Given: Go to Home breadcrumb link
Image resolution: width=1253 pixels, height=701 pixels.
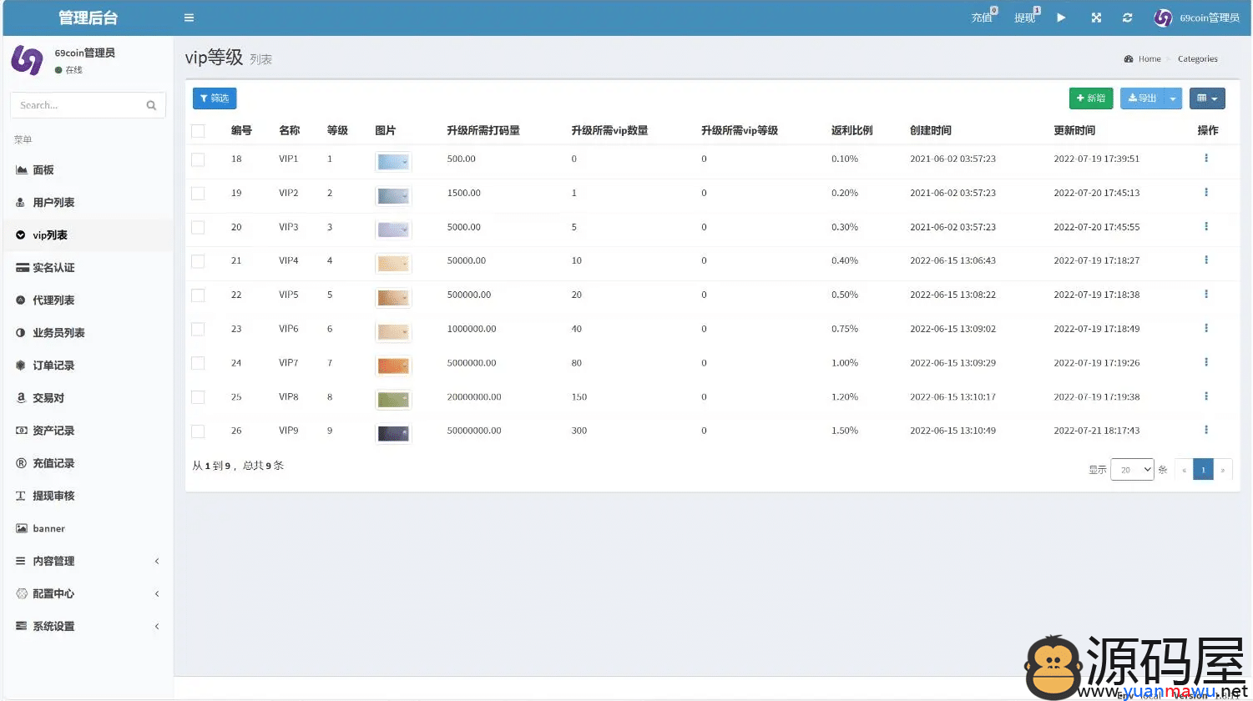Looking at the screenshot, I should (1149, 59).
